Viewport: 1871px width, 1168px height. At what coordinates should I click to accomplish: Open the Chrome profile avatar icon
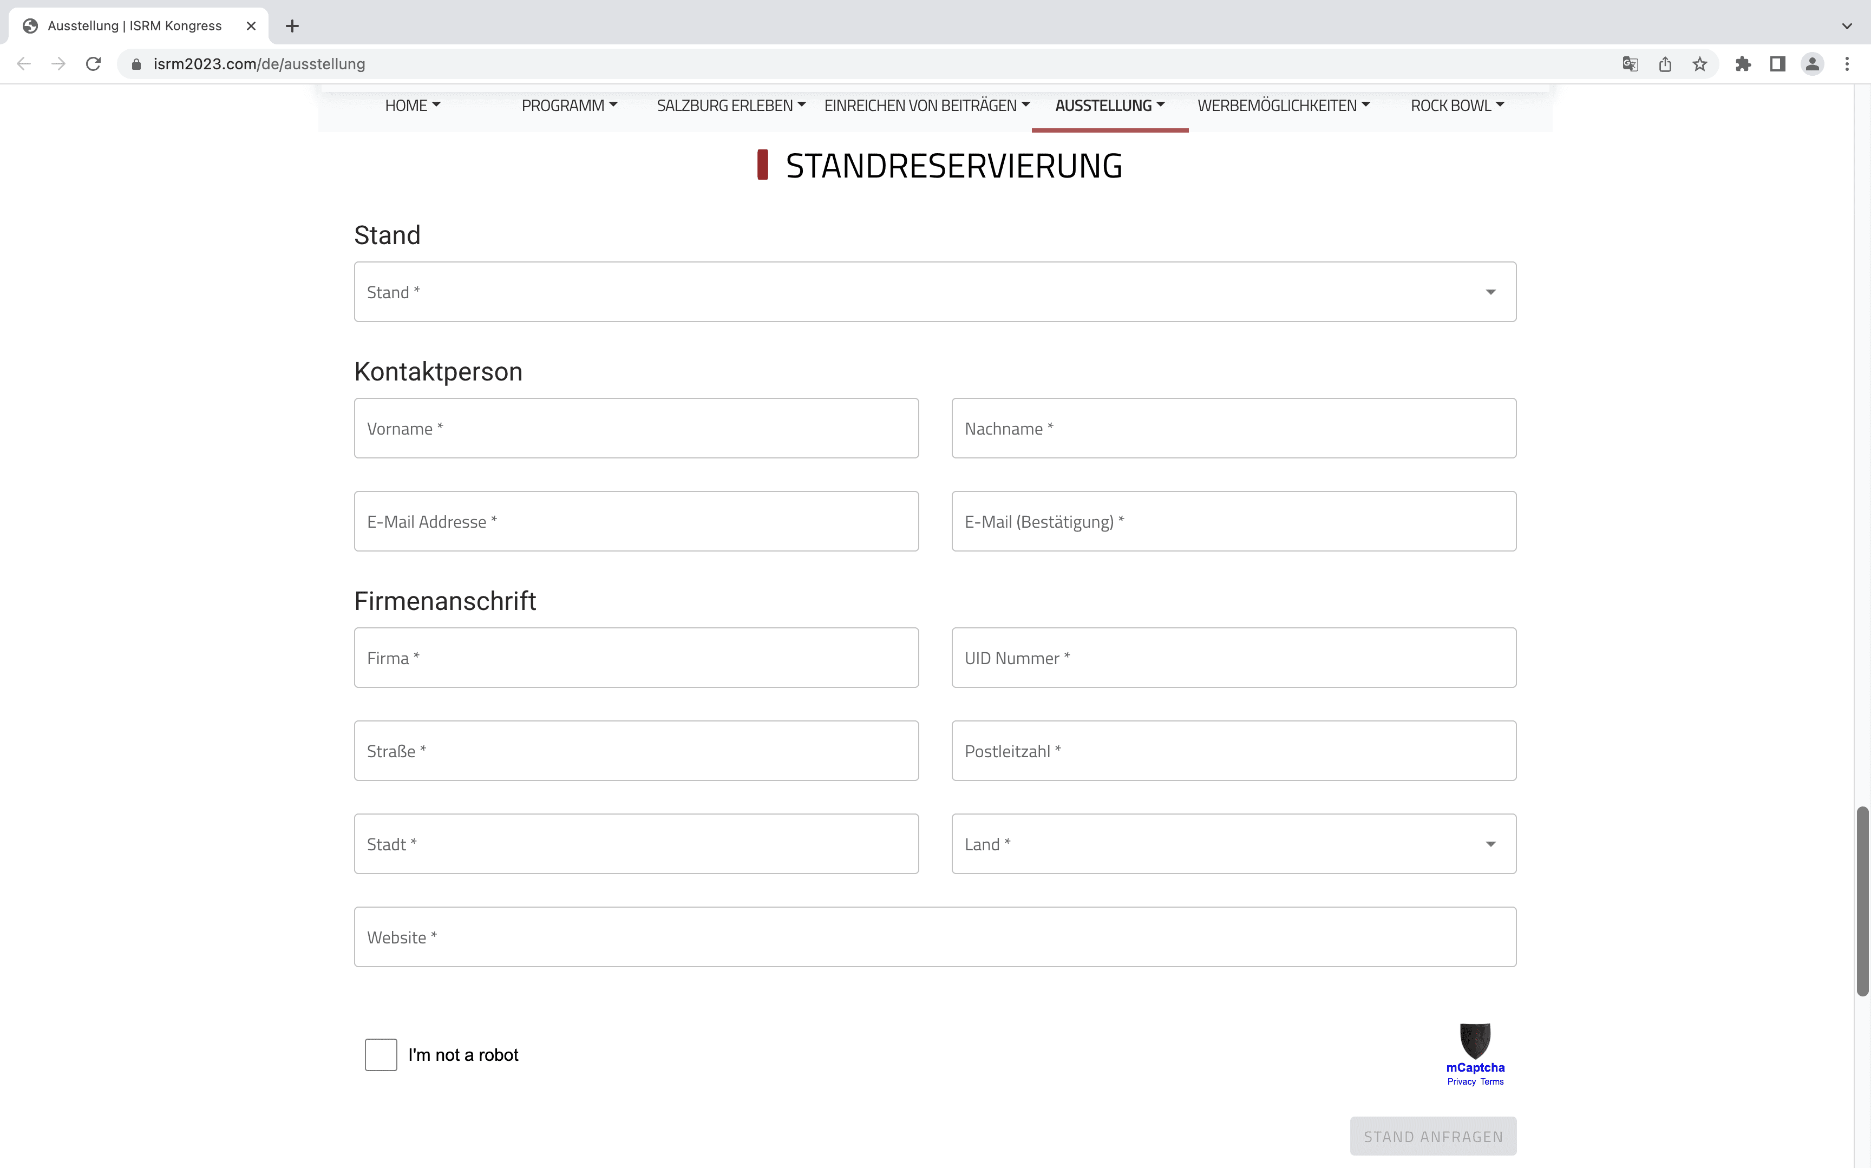click(1813, 64)
